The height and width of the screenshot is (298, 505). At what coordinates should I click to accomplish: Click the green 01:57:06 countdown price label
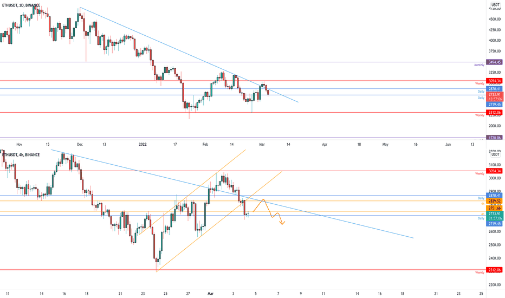coord(494,216)
